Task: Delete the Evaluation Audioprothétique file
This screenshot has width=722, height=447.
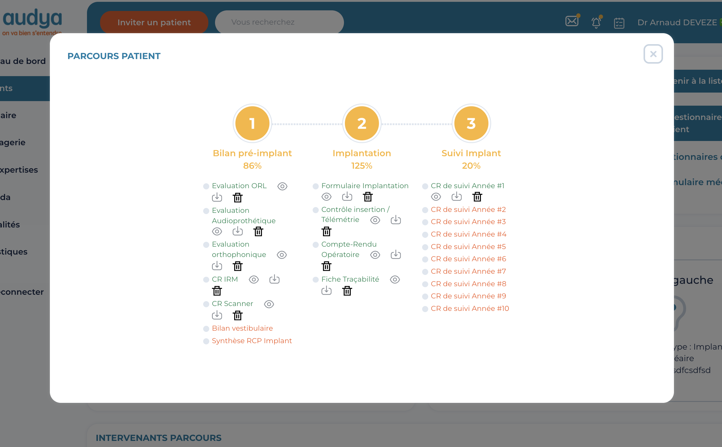Action: pyautogui.click(x=258, y=231)
